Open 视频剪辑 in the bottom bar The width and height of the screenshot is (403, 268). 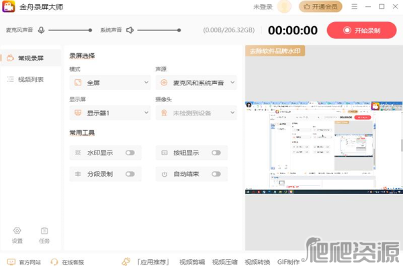(x=192, y=262)
